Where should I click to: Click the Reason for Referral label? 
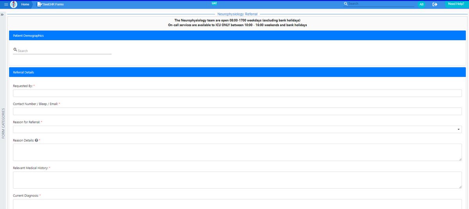[x=27, y=122]
